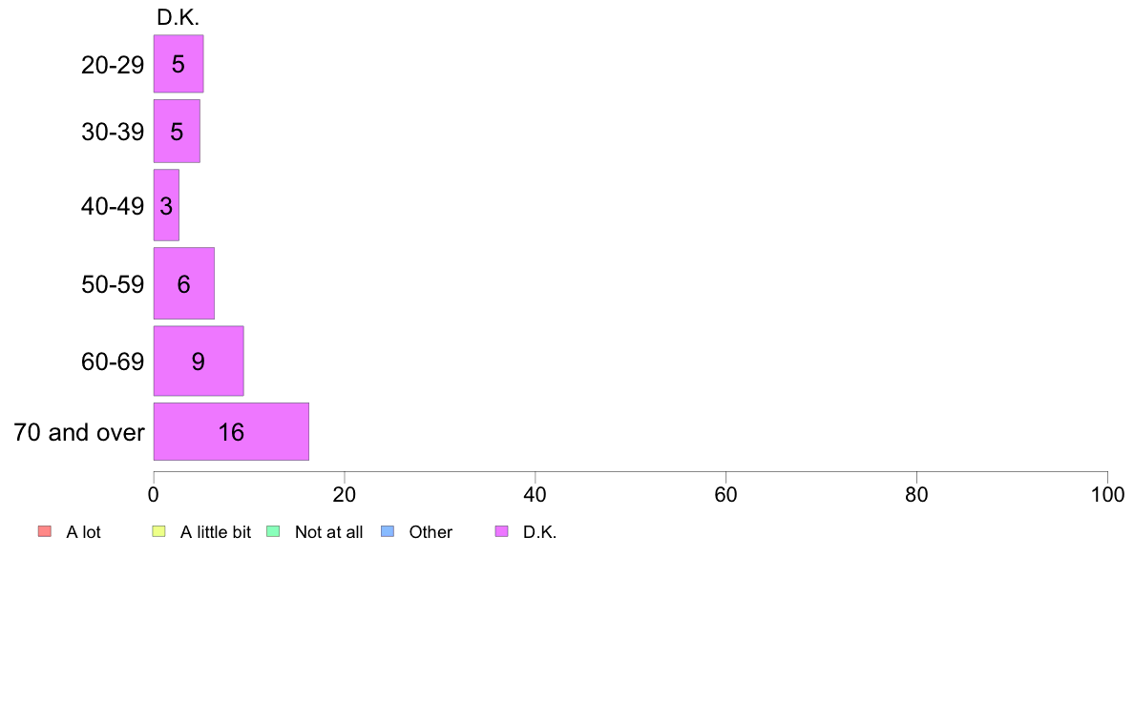The image size is (1134, 702).
Task: Click the 40-49 age group label
Action: tap(113, 206)
